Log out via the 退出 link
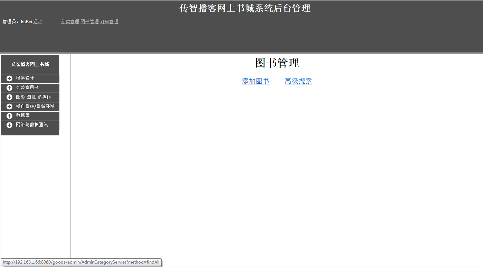 click(38, 21)
